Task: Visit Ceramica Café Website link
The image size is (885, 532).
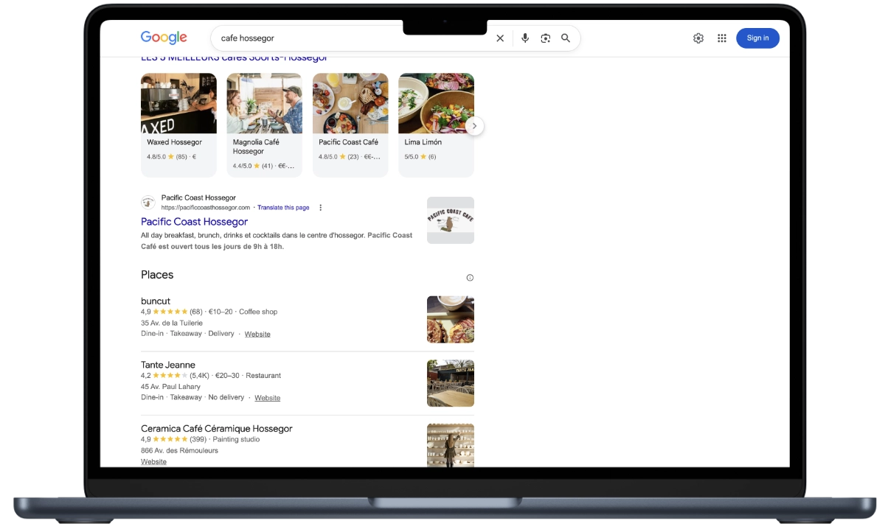Action: (153, 462)
